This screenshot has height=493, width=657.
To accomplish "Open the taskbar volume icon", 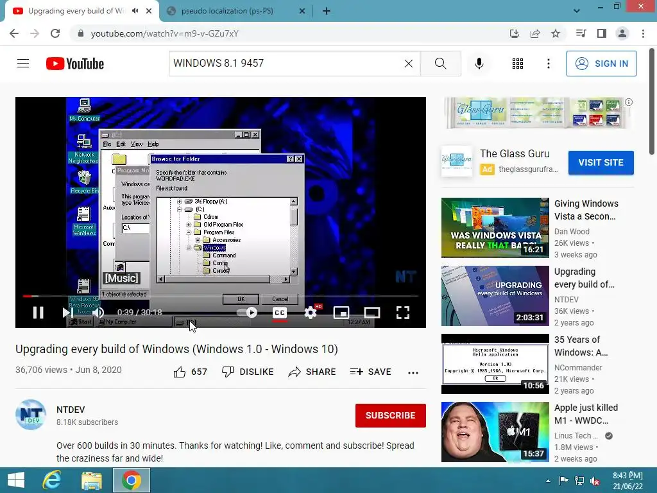I will tap(595, 481).
